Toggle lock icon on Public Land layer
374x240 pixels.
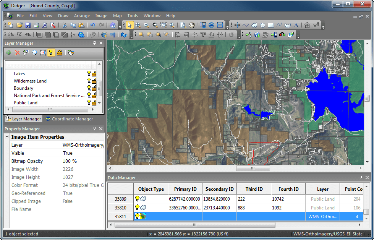tap(94, 102)
